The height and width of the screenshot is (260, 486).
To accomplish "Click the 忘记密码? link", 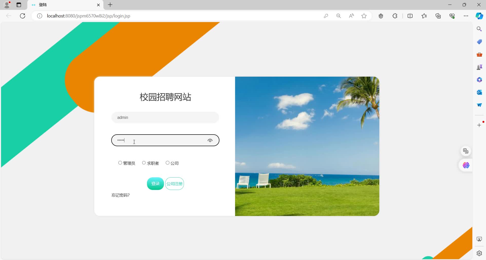I will 121,195.
